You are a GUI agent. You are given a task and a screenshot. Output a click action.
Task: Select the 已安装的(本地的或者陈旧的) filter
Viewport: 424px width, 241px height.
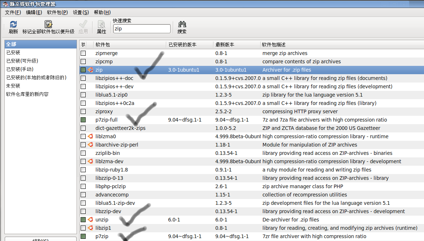[36, 78]
